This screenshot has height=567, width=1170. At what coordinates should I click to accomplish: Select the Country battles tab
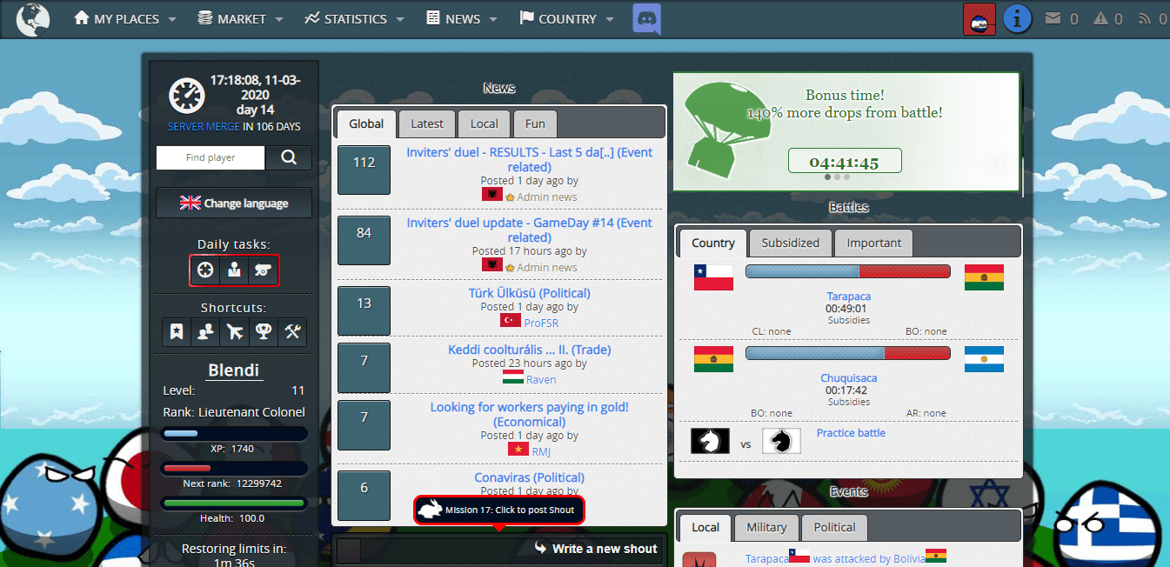[x=713, y=243]
